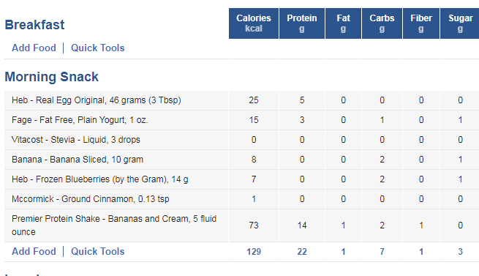Open Premier Protein Shake entry
The width and height of the screenshot is (479, 276).
coord(114,225)
